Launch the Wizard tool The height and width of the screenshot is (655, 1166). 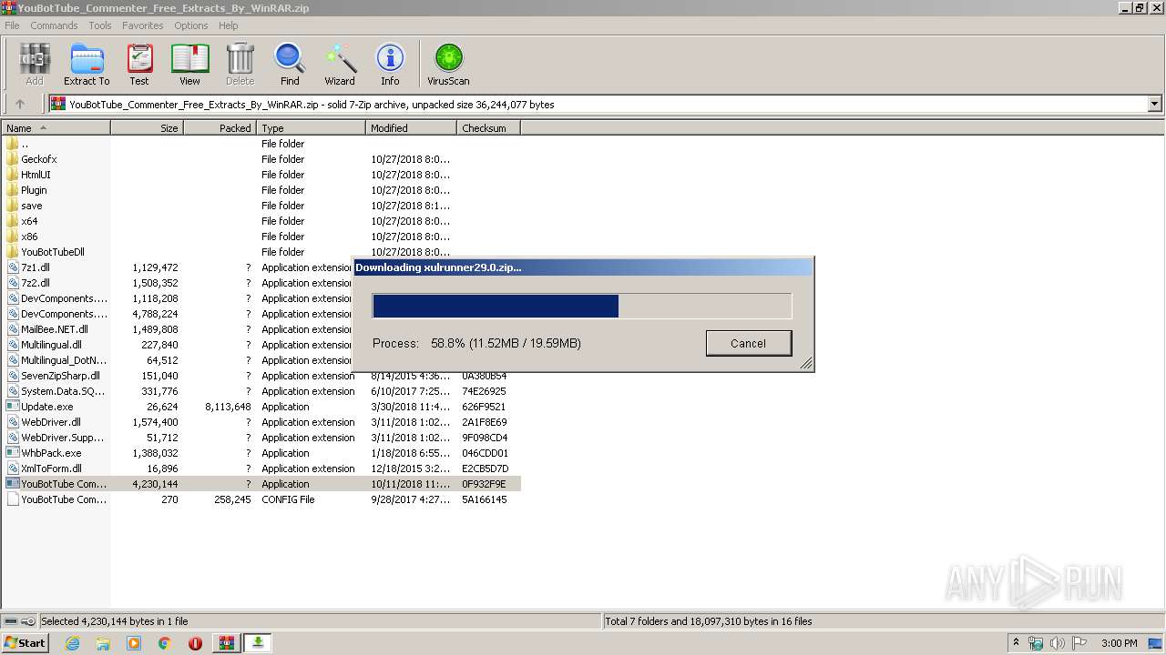pos(340,65)
